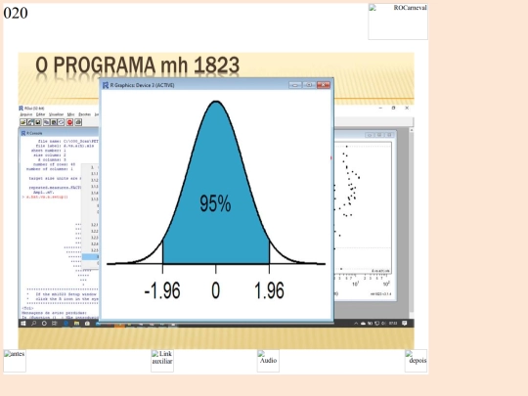528x396 pixels.
Task: Maximize the R Graphics Device 3 window
Action: tap(309, 85)
